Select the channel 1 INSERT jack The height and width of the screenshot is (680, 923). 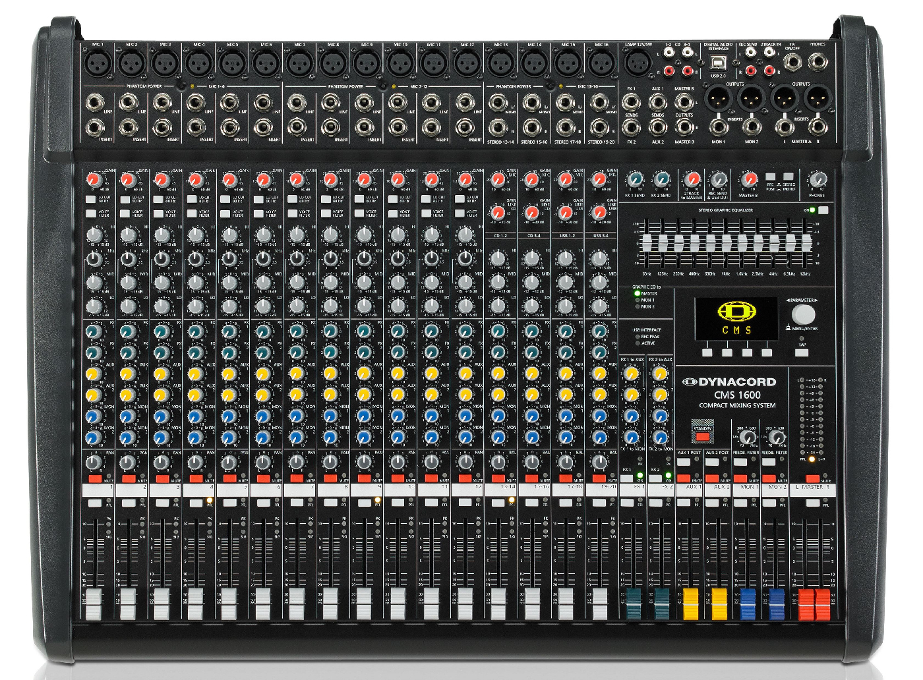click(95, 127)
